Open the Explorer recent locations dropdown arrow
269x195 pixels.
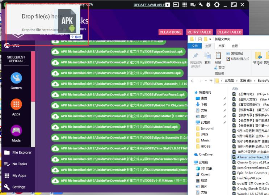[x=206, y=81]
